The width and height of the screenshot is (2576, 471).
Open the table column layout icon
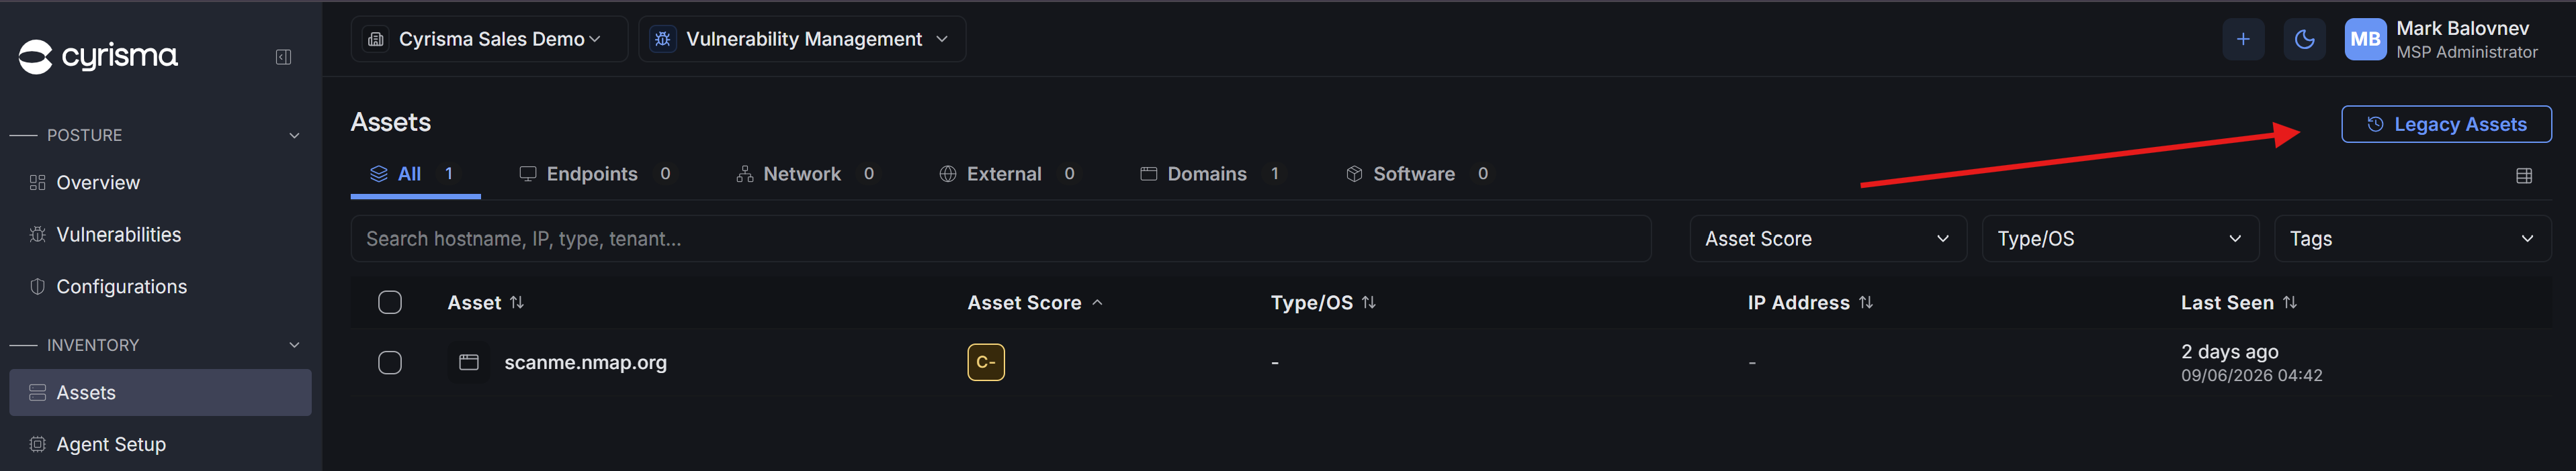click(x=2524, y=176)
